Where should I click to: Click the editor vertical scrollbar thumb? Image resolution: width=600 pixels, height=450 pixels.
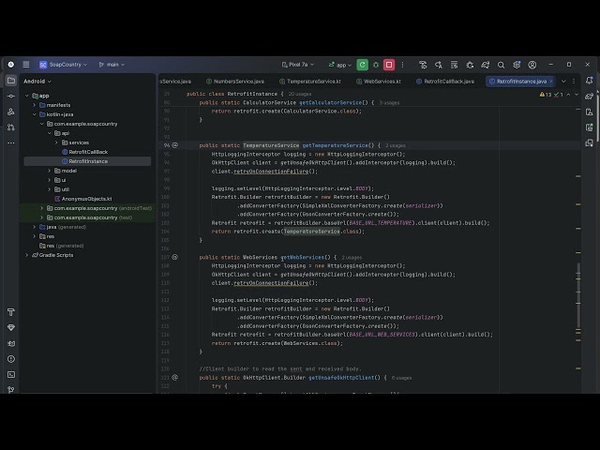tap(578, 295)
